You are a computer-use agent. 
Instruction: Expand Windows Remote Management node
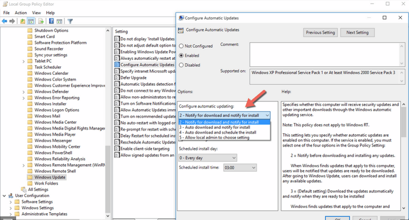coord(23,165)
